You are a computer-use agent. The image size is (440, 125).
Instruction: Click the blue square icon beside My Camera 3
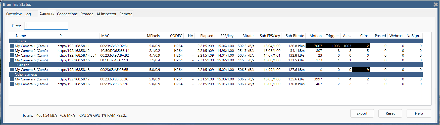click(x=12, y=70)
